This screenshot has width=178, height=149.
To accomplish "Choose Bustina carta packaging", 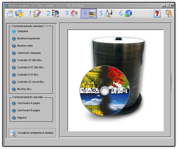I will [22, 46].
